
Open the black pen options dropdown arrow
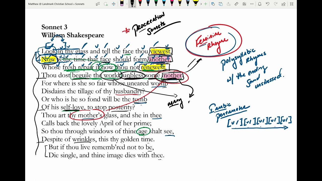click(135, 6)
